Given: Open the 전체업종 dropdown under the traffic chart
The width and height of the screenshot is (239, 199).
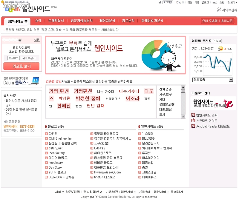Looking at the screenshot, I should [213, 80].
